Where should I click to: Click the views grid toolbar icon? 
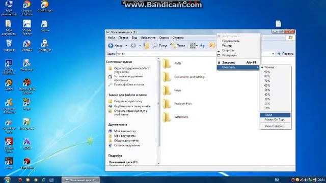(x=193, y=45)
